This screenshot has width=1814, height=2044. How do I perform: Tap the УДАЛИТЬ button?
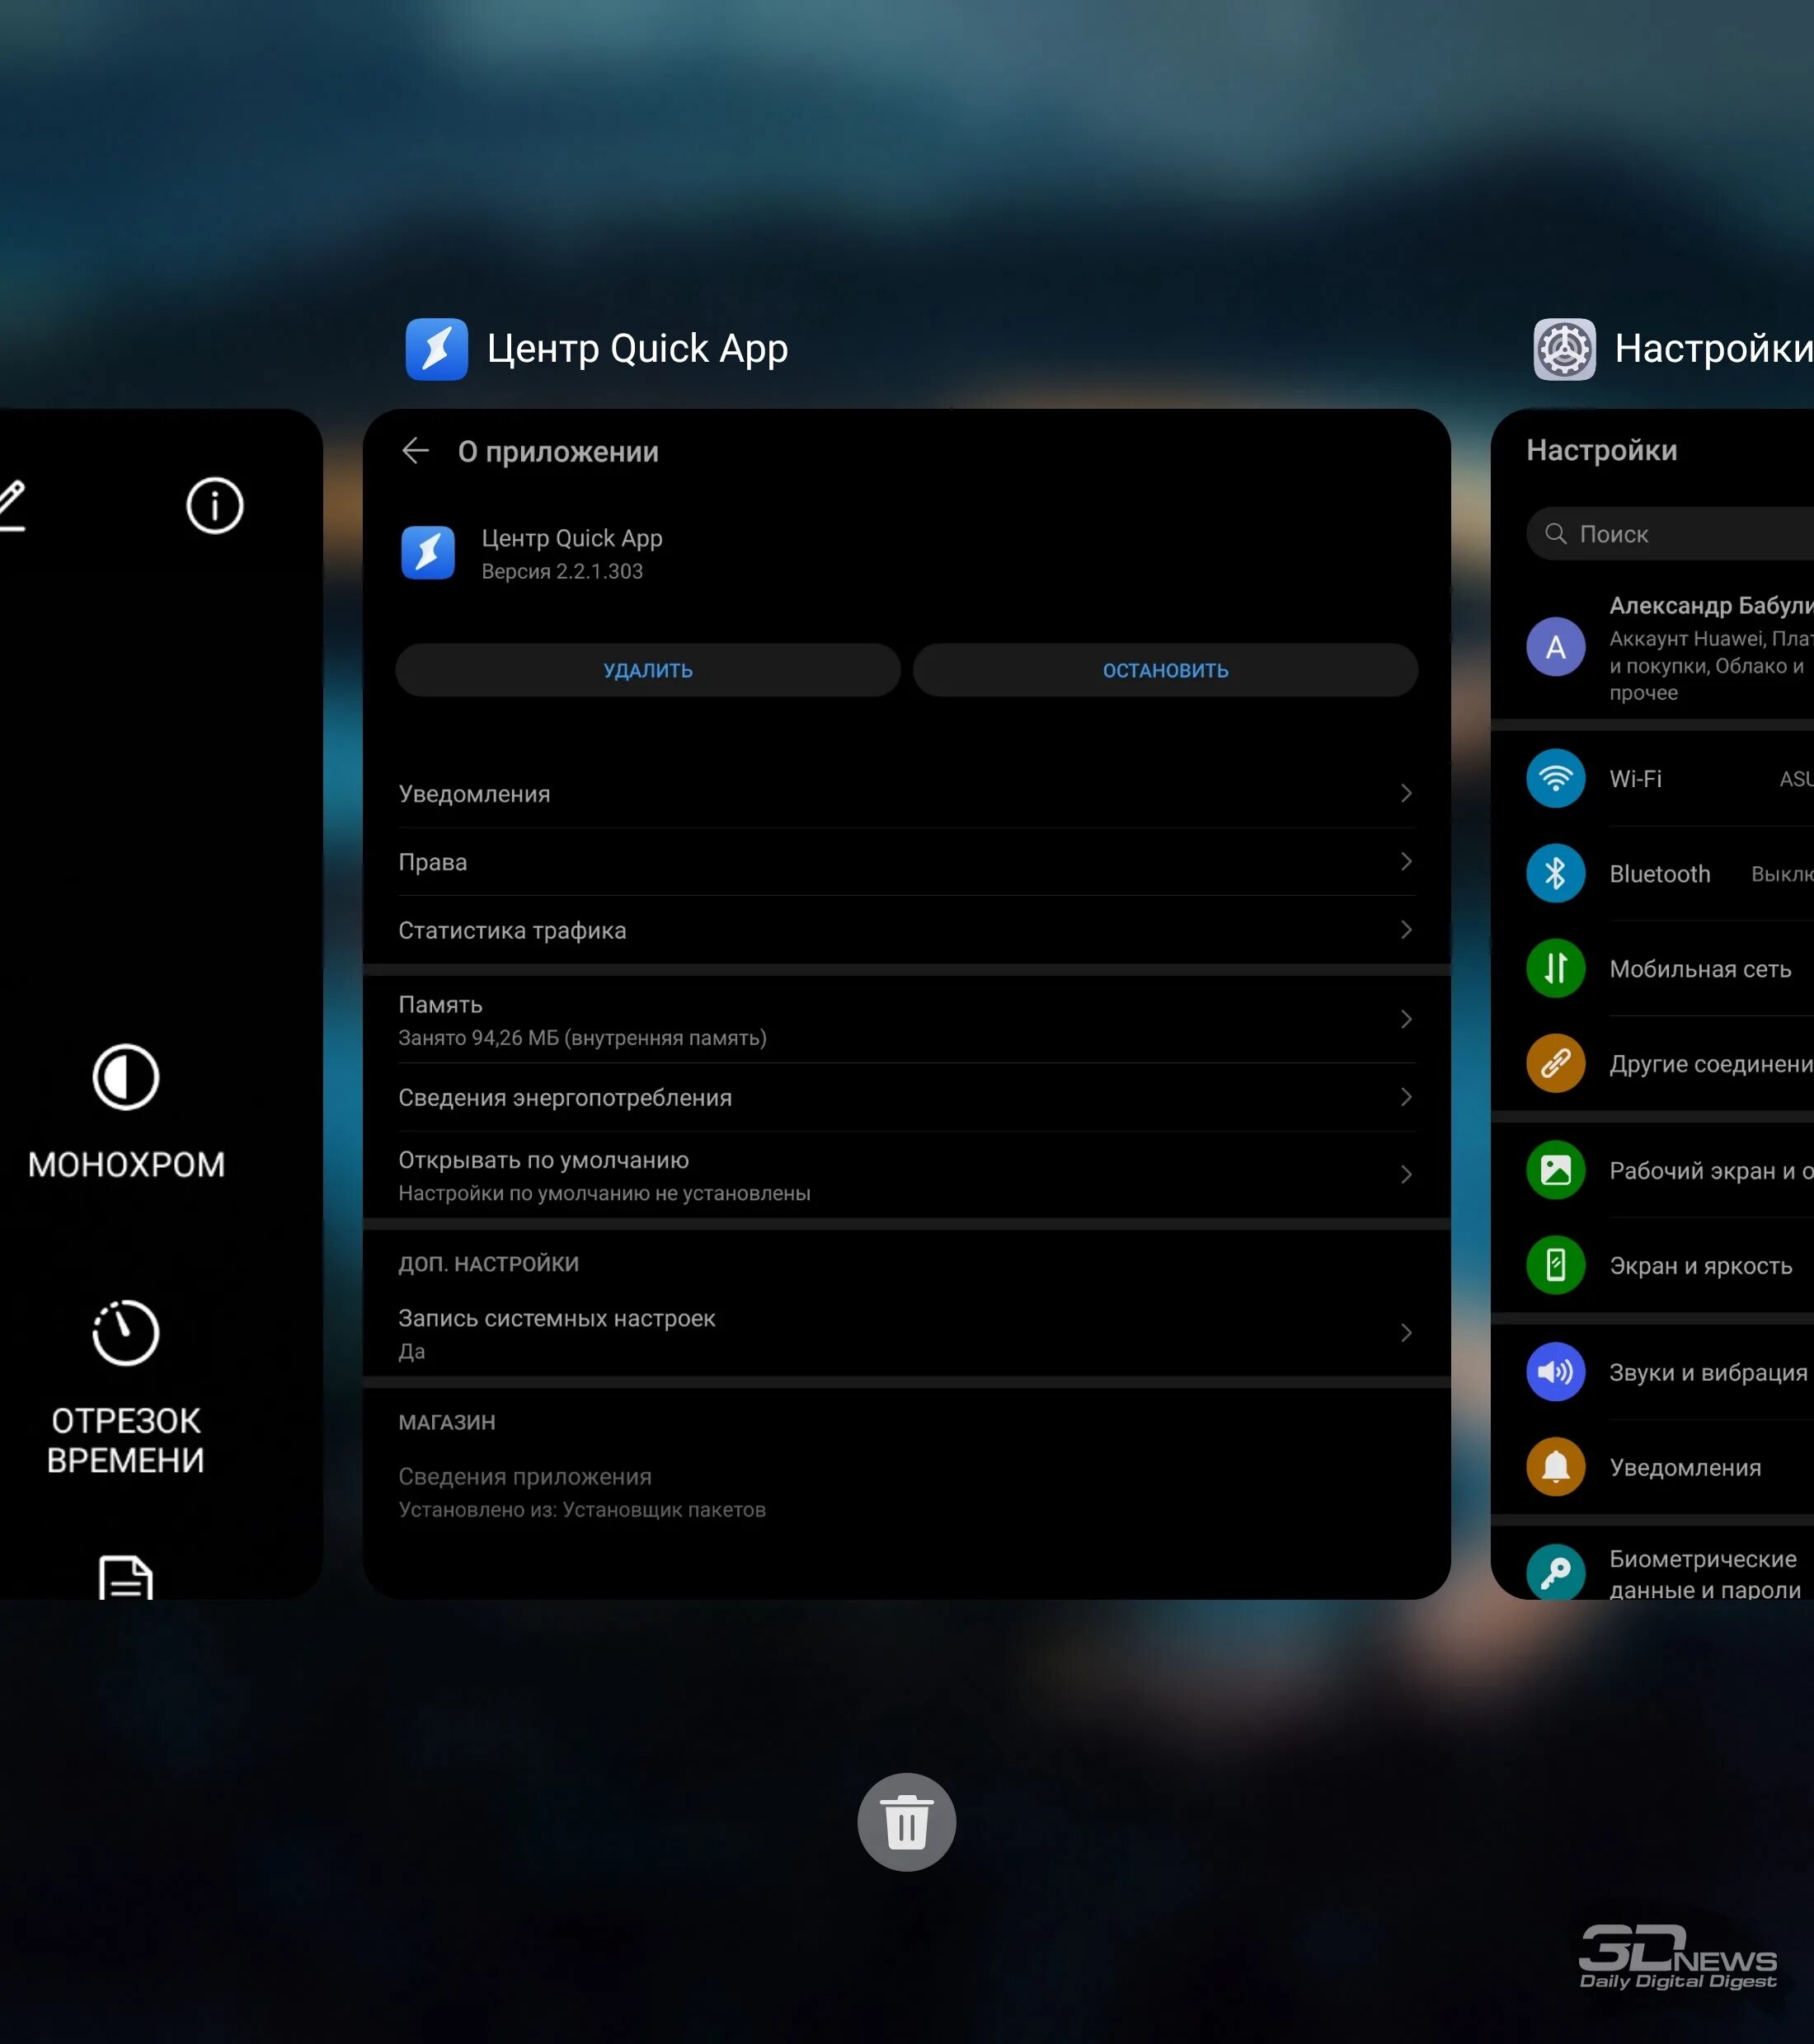click(648, 670)
